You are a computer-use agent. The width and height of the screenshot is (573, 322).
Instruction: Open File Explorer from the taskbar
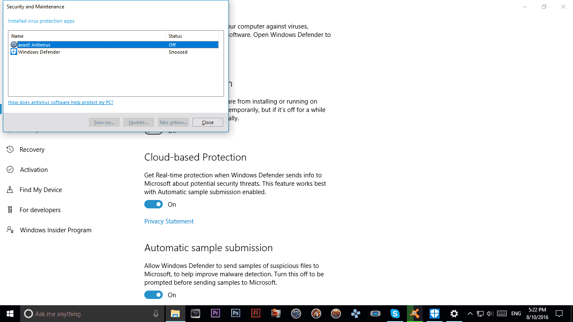[175, 314]
